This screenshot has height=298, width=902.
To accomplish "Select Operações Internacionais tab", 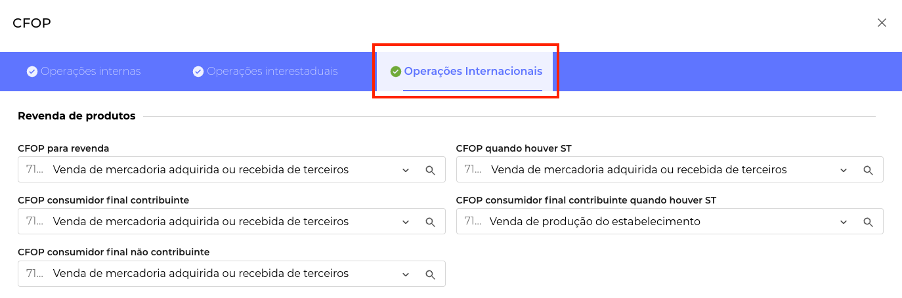I will coord(473,72).
